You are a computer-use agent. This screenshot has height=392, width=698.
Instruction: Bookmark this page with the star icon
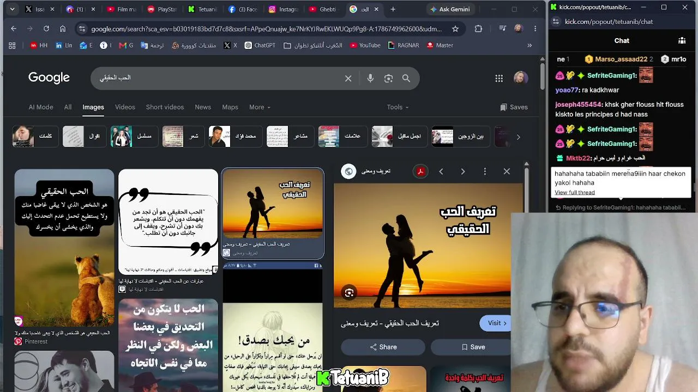coord(455,29)
